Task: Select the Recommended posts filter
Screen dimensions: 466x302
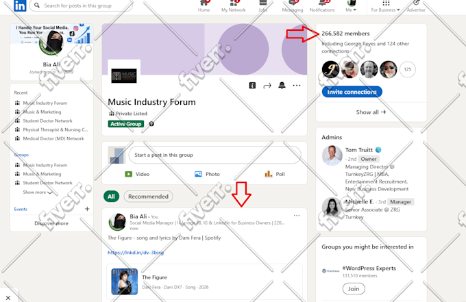Action: pos(148,197)
